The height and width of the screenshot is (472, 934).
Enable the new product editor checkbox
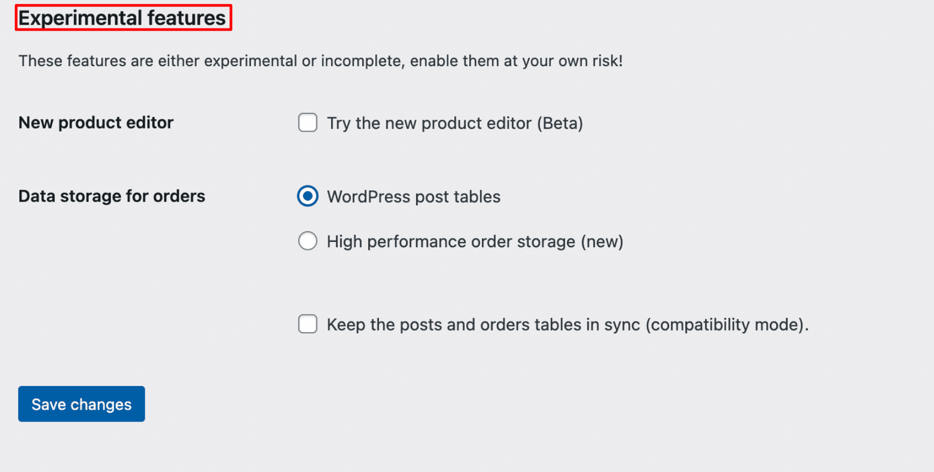point(308,123)
